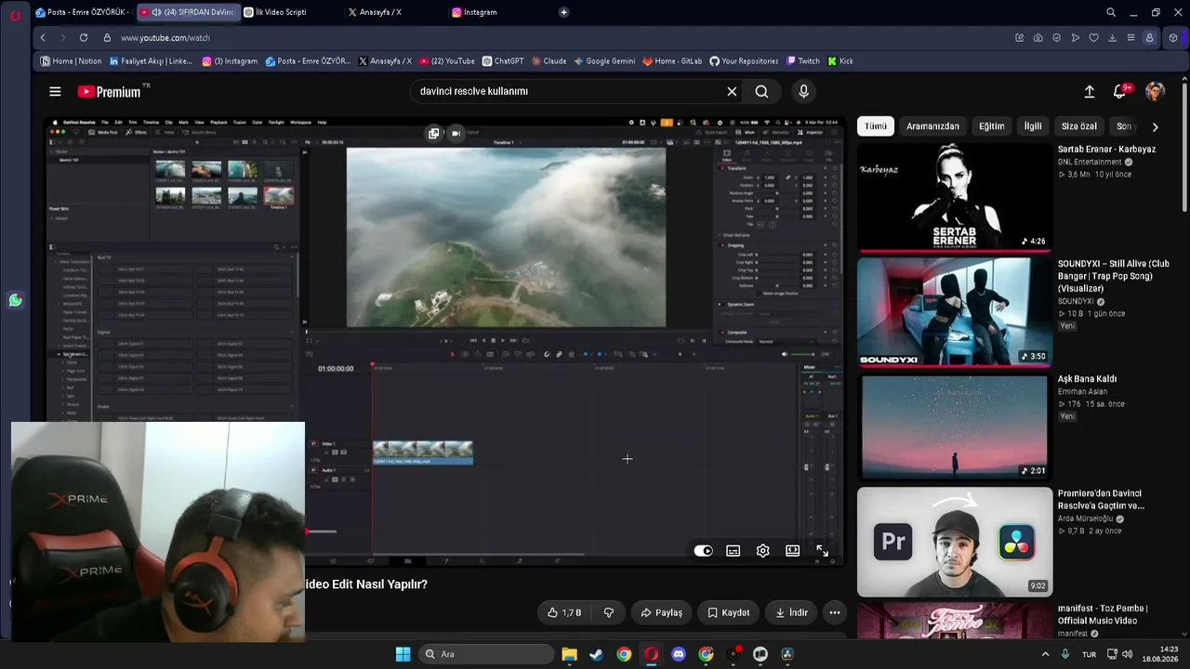Switch the player to theater mode
The height and width of the screenshot is (669, 1190).
click(x=793, y=551)
